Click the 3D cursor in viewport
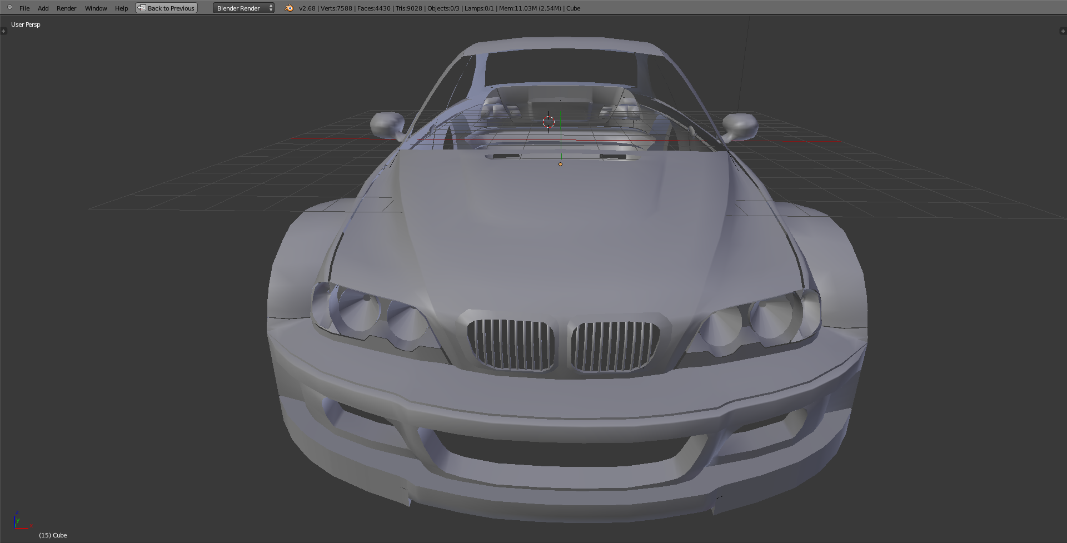 549,122
